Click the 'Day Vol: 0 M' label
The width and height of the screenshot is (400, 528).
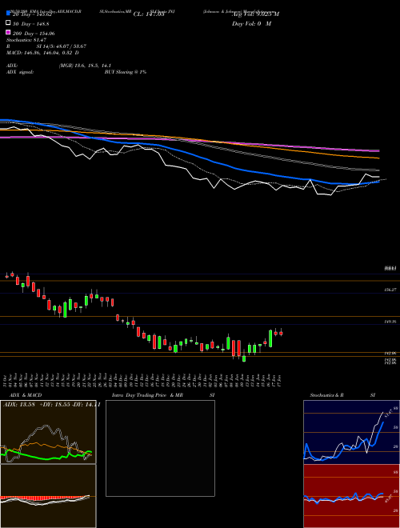pos(251,23)
